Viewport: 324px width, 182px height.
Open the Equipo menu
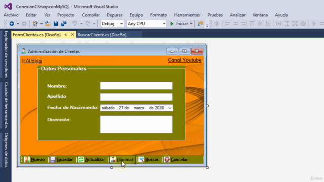136,15
